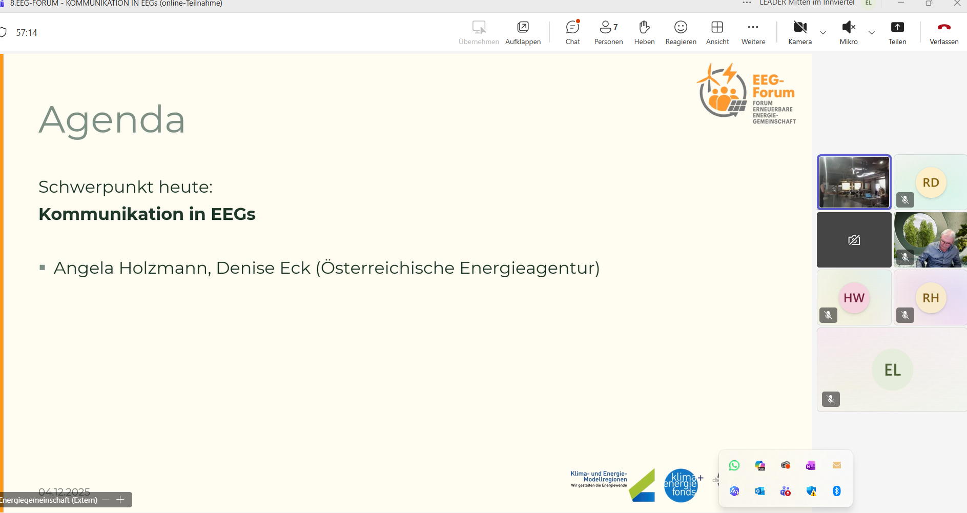Screen dimensions: 967x513
Task: Share screen using Teilen
Action: click(x=897, y=32)
